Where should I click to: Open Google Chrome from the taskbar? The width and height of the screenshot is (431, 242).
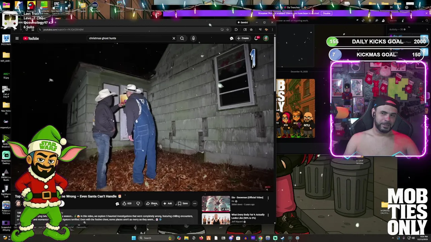point(260,238)
